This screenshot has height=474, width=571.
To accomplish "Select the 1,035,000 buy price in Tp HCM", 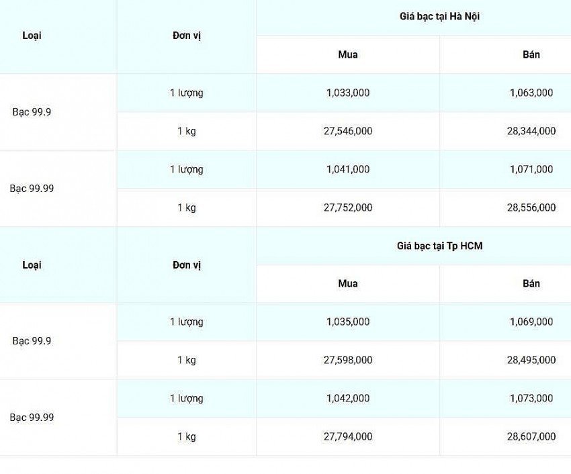I will point(347,322).
